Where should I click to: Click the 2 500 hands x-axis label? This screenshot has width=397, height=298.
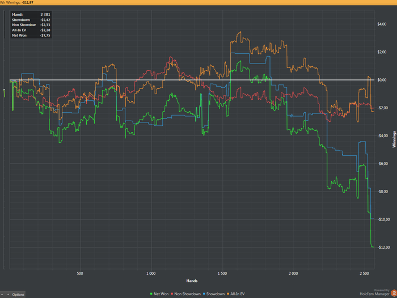364,274
